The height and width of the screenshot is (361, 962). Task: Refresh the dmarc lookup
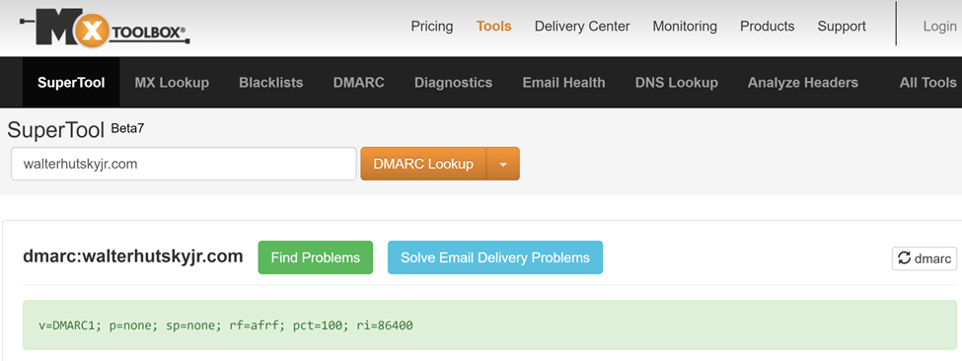[924, 258]
